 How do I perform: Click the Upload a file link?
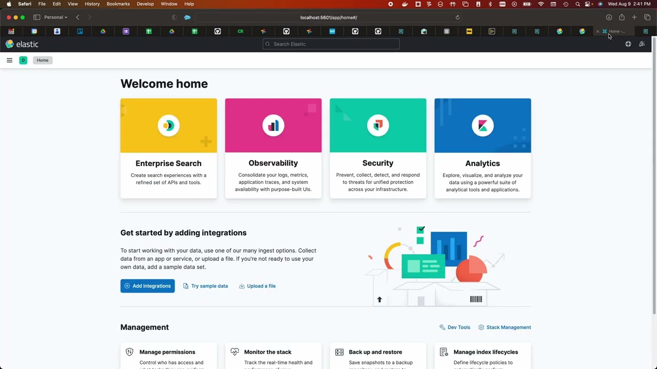[x=257, y=286]
